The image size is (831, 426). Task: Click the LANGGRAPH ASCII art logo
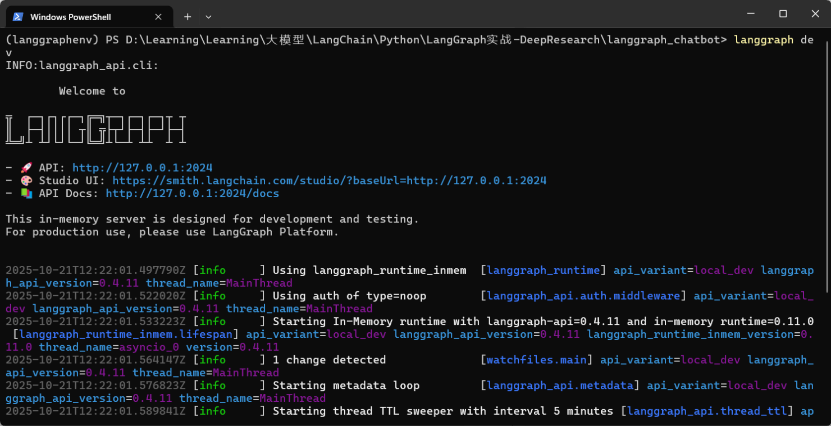pos(95,129)
